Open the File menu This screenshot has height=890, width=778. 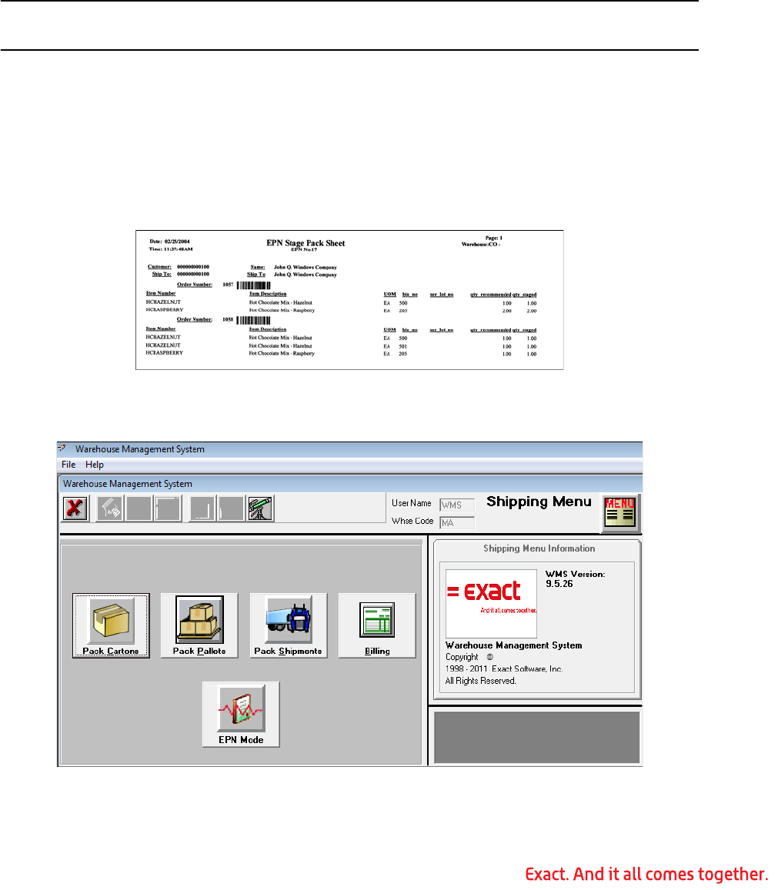68,465
